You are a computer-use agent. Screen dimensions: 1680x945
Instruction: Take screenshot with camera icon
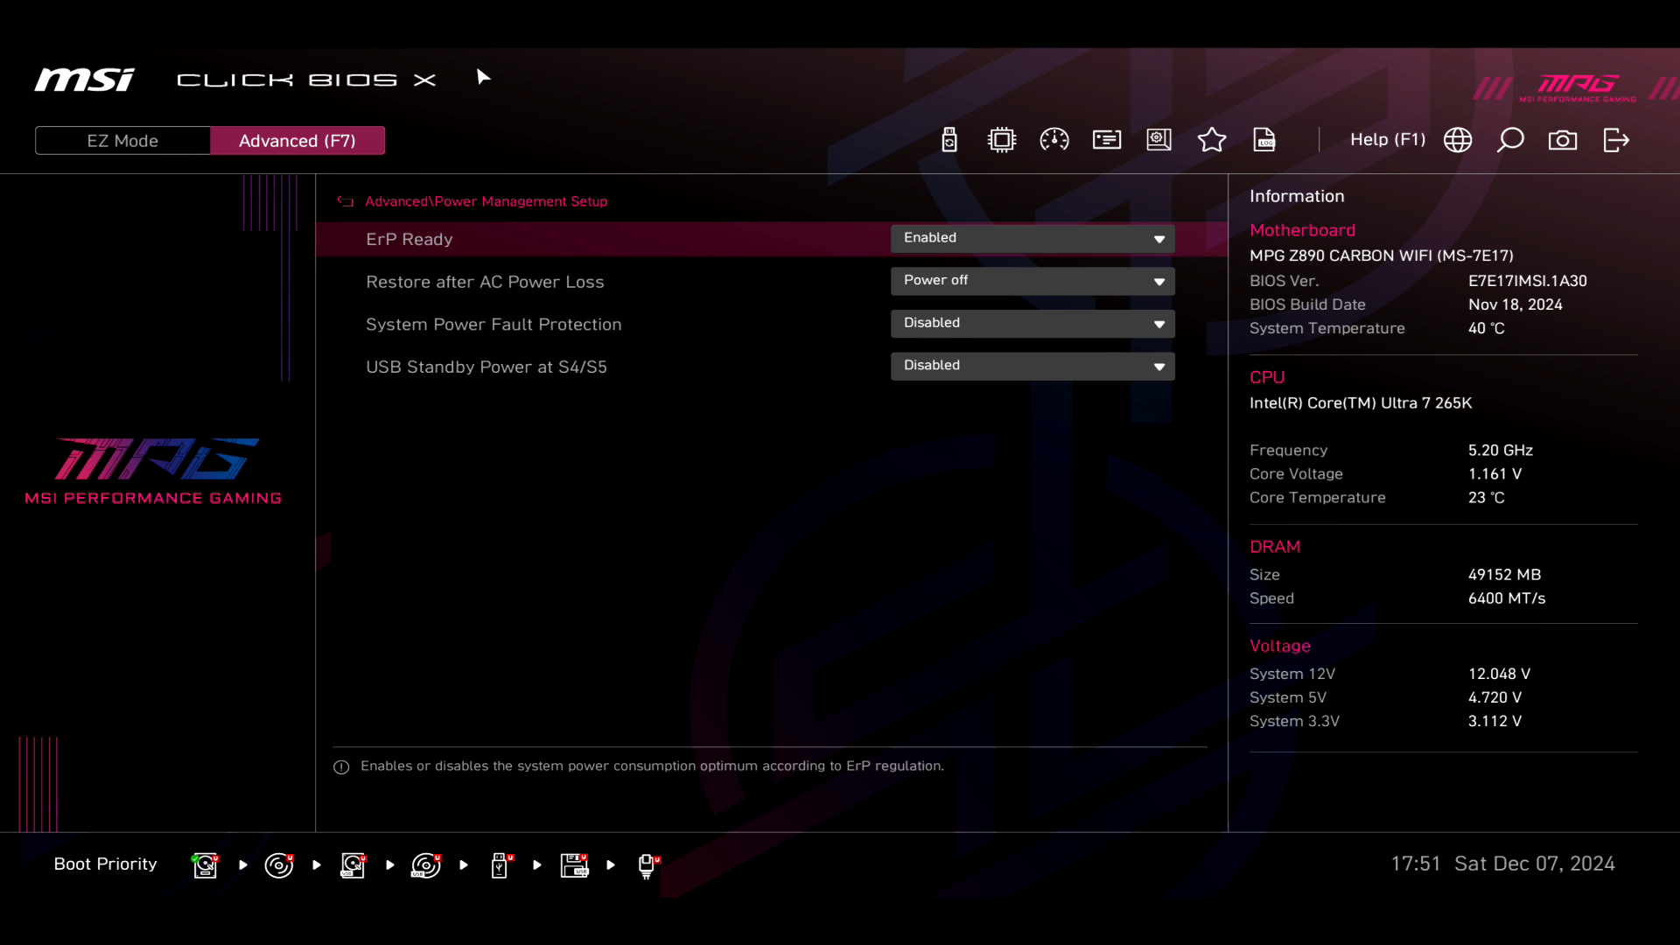(x=1563, y=140)
